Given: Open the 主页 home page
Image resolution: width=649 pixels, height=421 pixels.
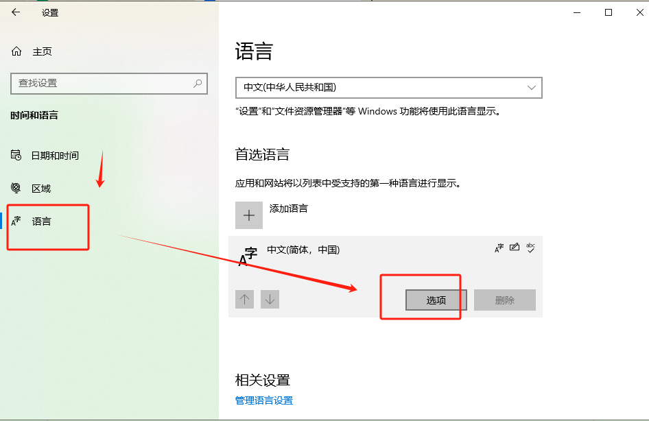Looking at the screenshot, I should click(x=42, y=51).
